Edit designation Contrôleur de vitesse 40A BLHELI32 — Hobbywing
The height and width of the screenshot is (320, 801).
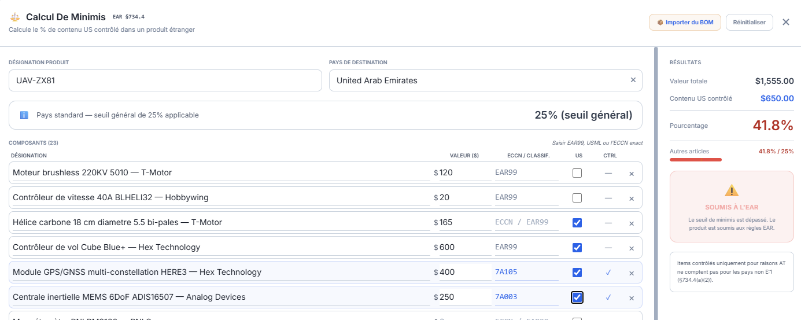coord(220,197)
